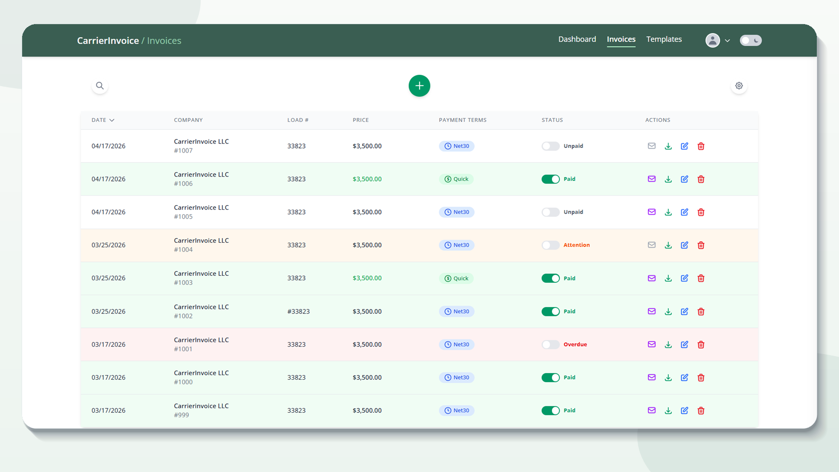Viewport: 839px width, 472px height.
Task: Download invoice #1003
Action: click(668, 278)
